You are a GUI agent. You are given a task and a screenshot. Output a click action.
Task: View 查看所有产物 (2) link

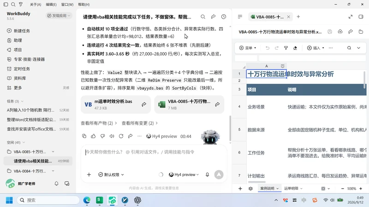[x=99, y=123]
